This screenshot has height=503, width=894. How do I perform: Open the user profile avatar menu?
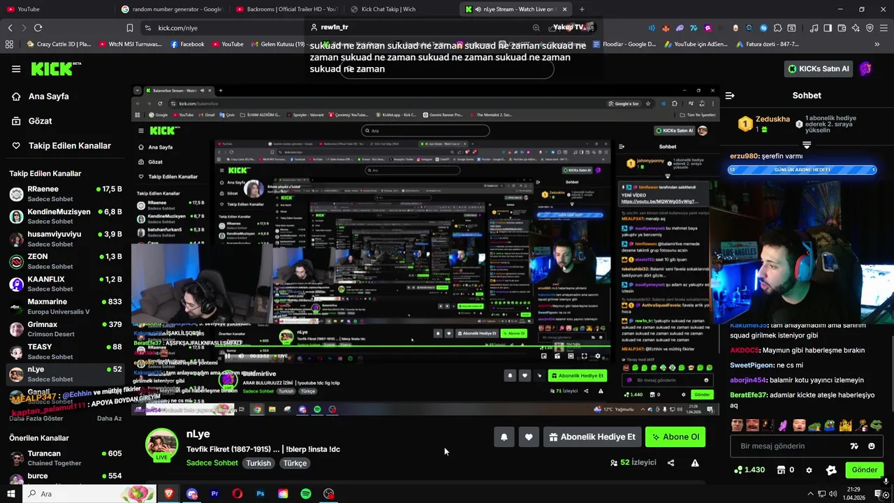865,68
